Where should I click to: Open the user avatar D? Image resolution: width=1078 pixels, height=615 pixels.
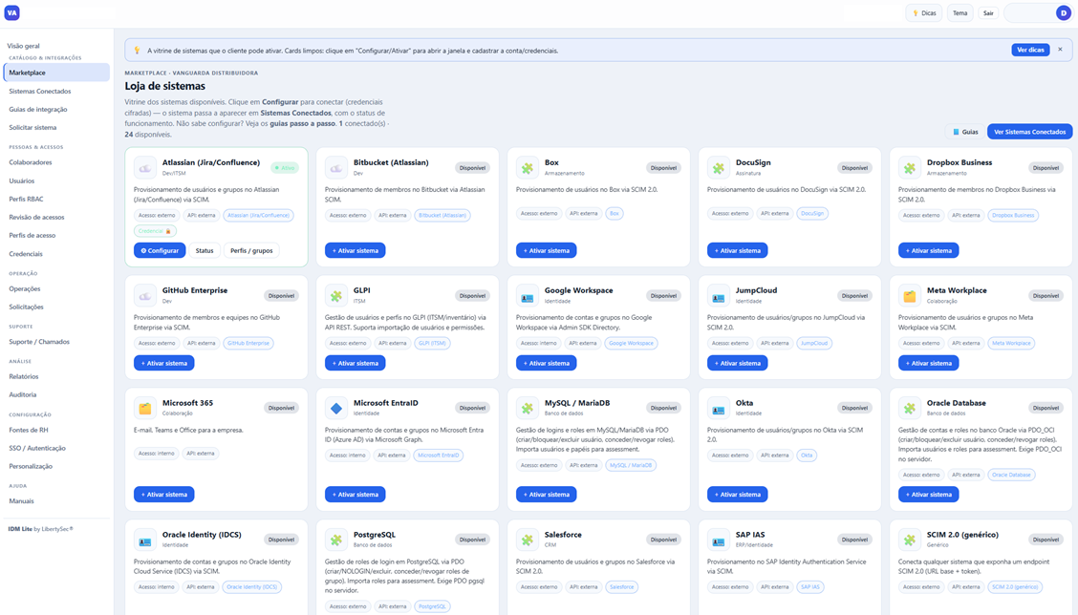[1063, 13]
